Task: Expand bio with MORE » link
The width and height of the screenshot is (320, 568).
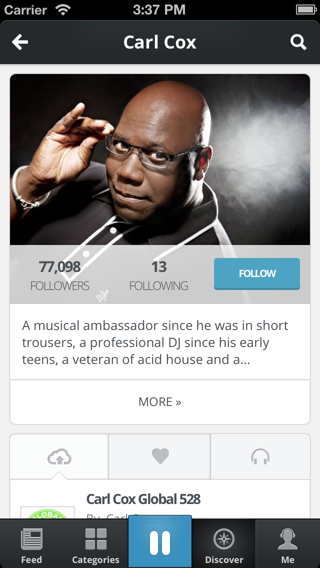Action: click(x=160, y=401)
